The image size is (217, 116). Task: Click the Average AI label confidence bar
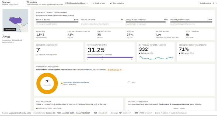click(x=146, y=22)
